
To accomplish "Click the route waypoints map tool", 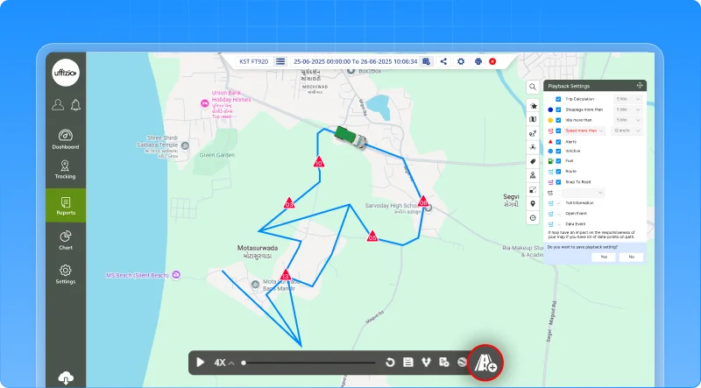I will [533, 133].
